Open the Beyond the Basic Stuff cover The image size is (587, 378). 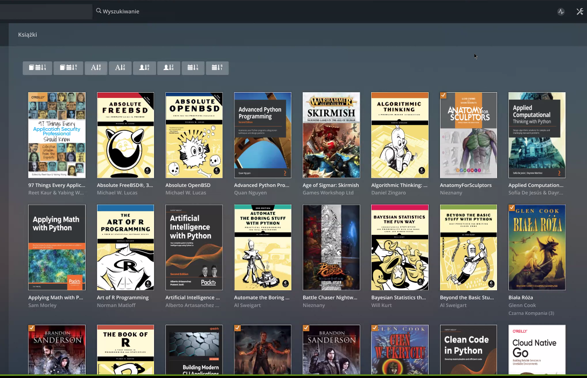click(469, 247)
